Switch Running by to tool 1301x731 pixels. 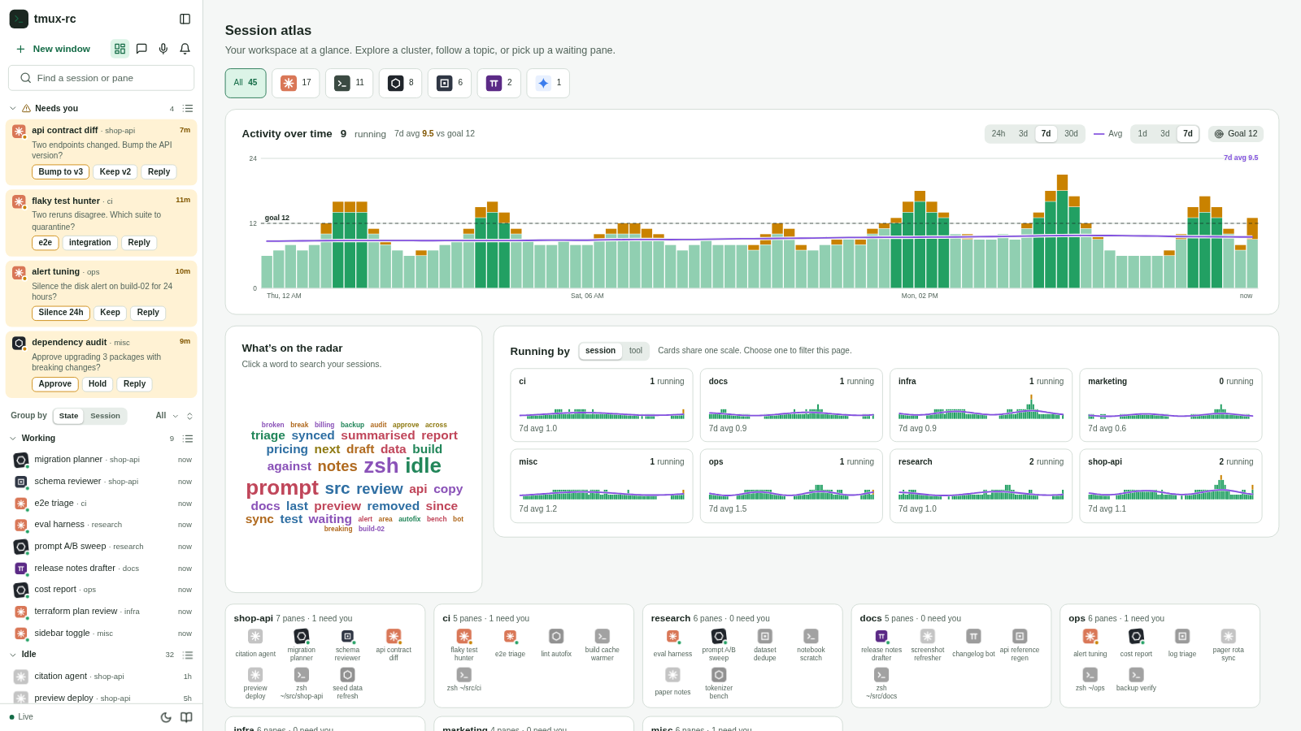click(x=636, y=351)
